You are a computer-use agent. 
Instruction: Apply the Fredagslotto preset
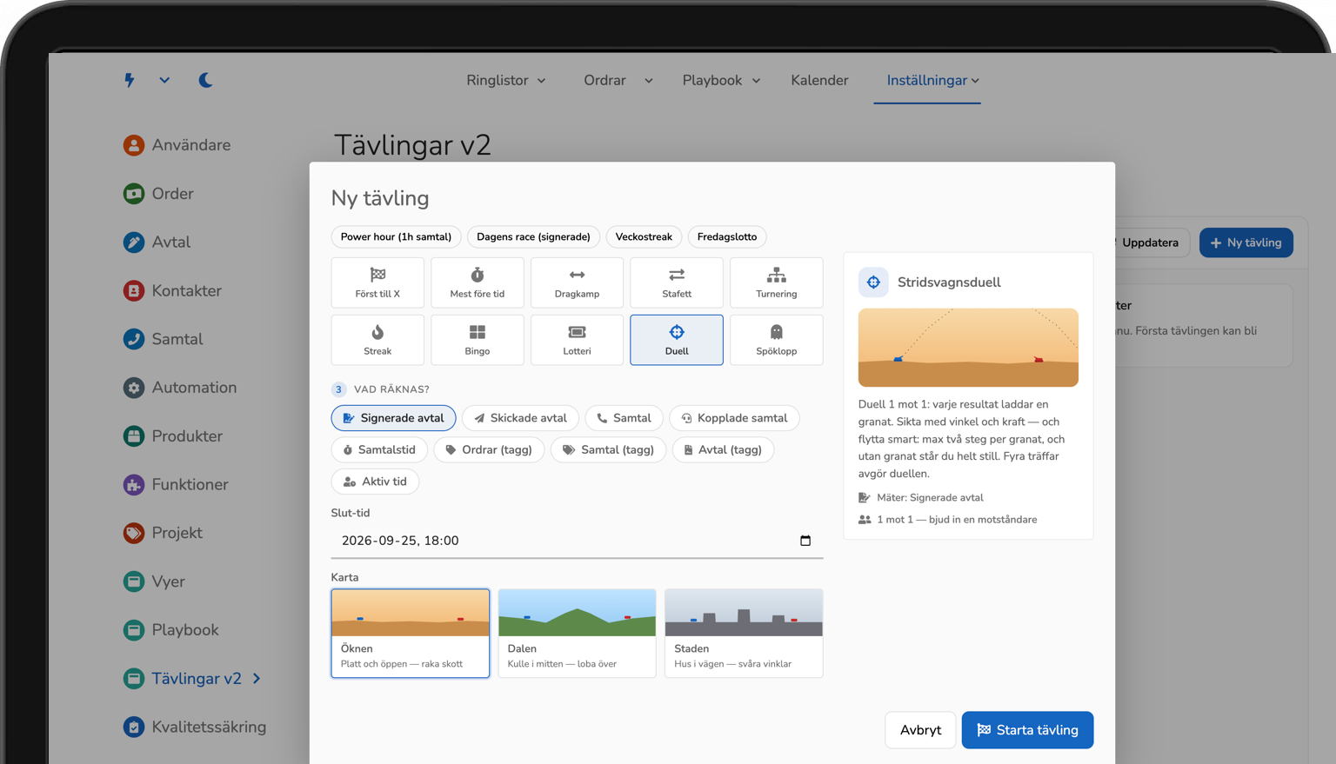pyautogui.click(x=727, y=236)
